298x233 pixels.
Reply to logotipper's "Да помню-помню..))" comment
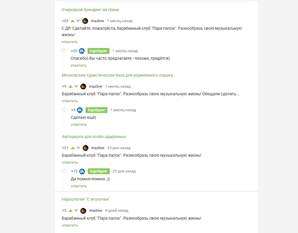[x=79, y=186]
